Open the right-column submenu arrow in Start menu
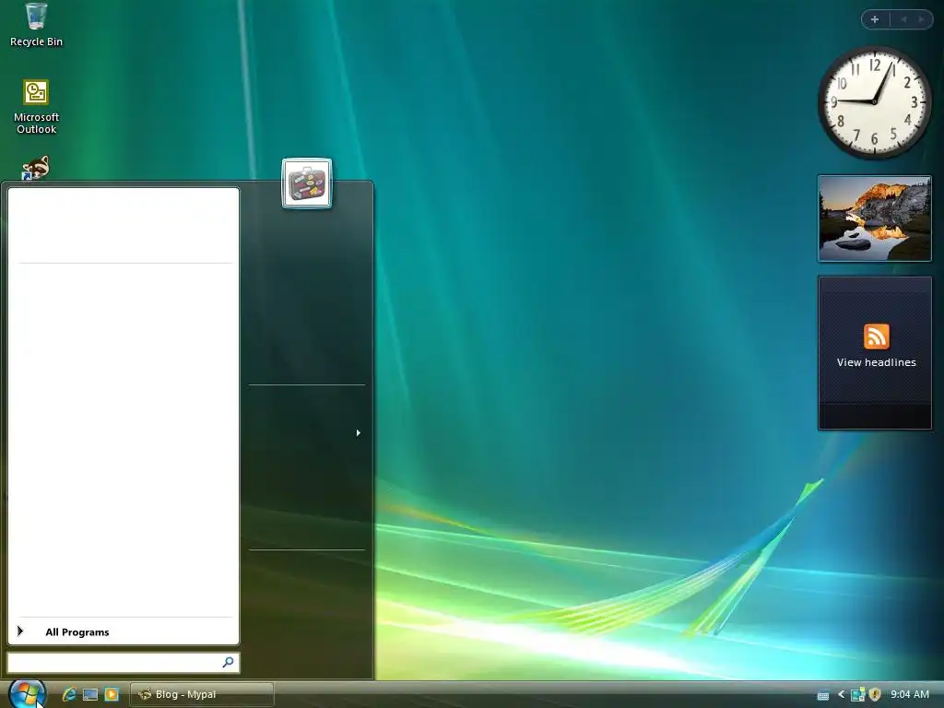 tap(359, 433)
